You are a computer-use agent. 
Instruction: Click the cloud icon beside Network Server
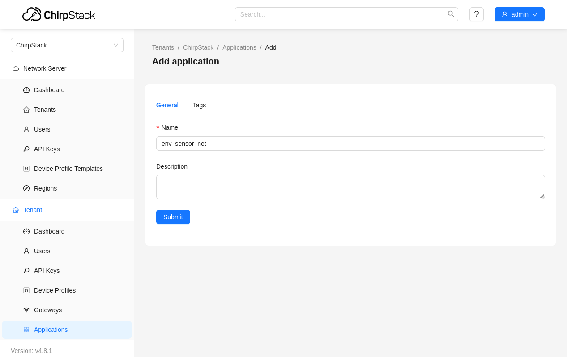point(16,68)
